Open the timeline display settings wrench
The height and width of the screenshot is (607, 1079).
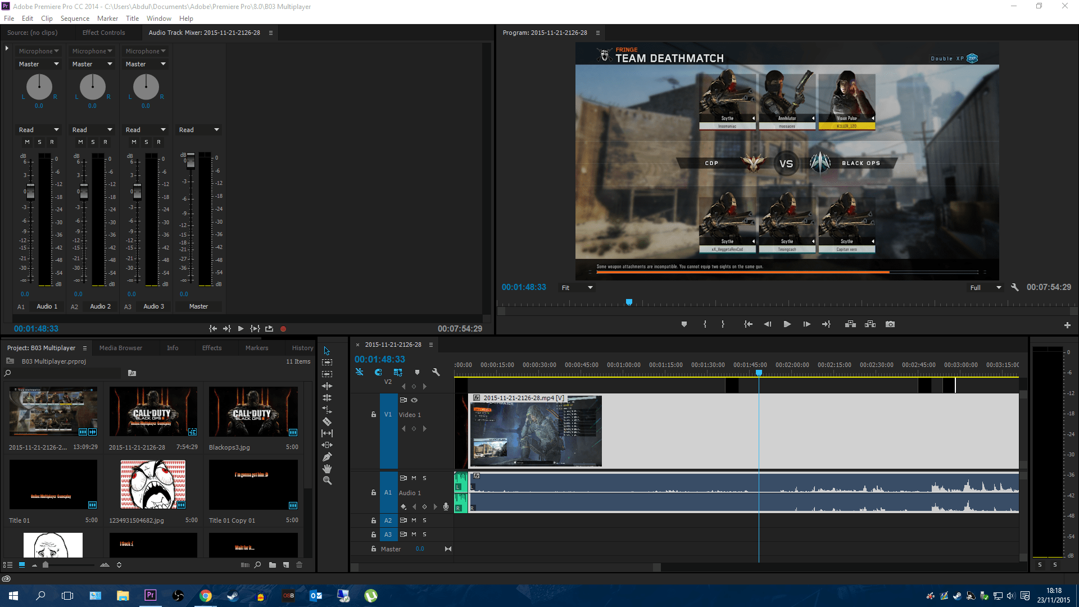coord(437,372)
